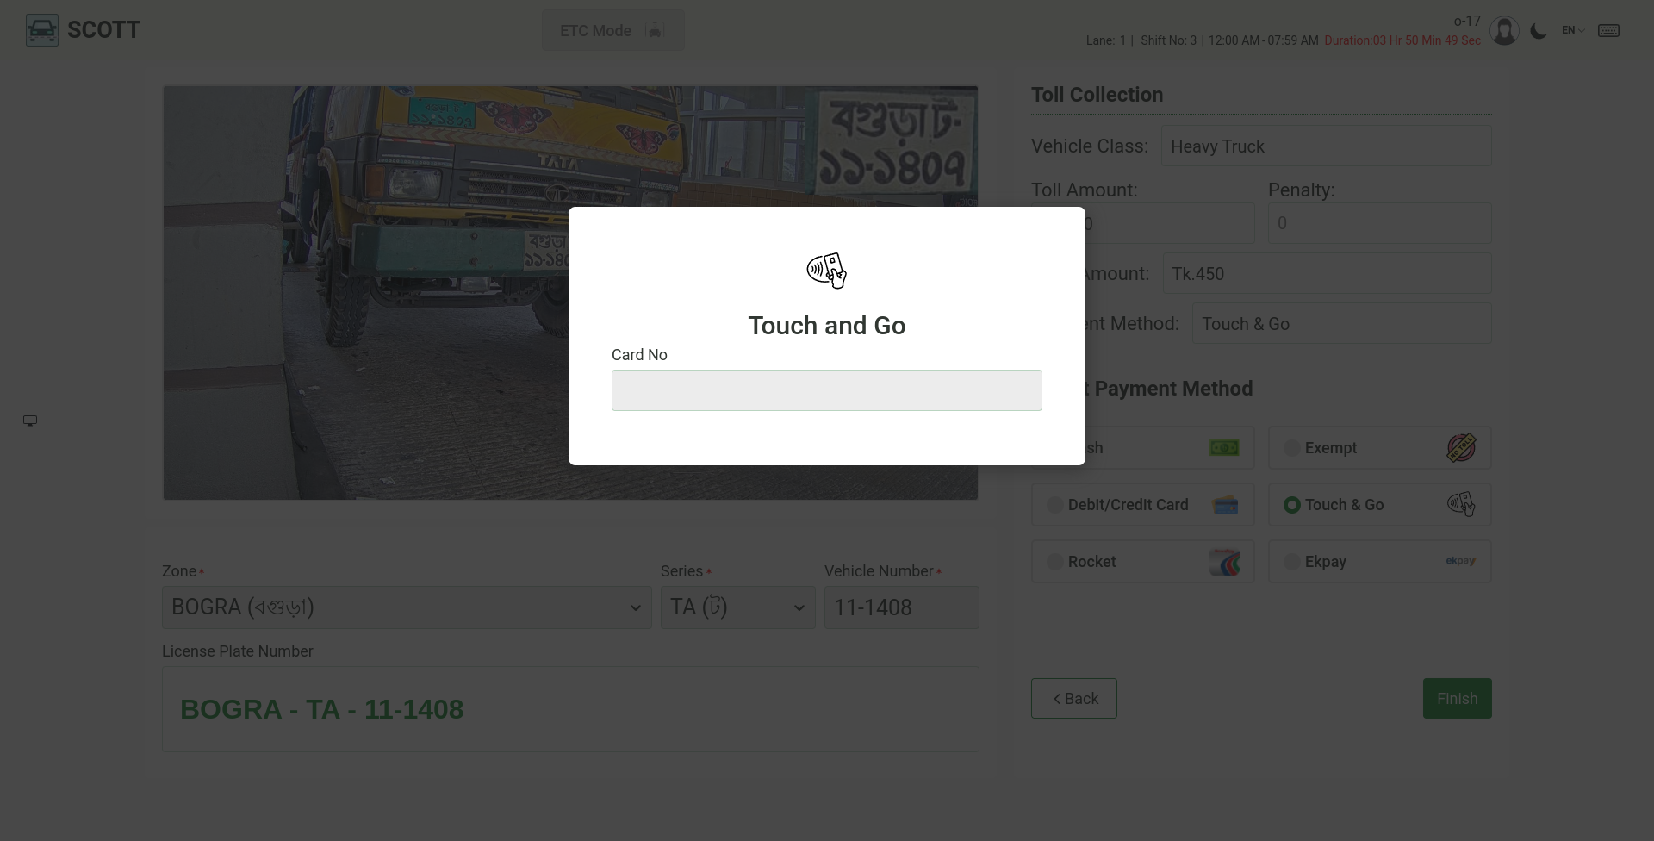Select the Exempt payment radio button

click(x=1291, y=448)
